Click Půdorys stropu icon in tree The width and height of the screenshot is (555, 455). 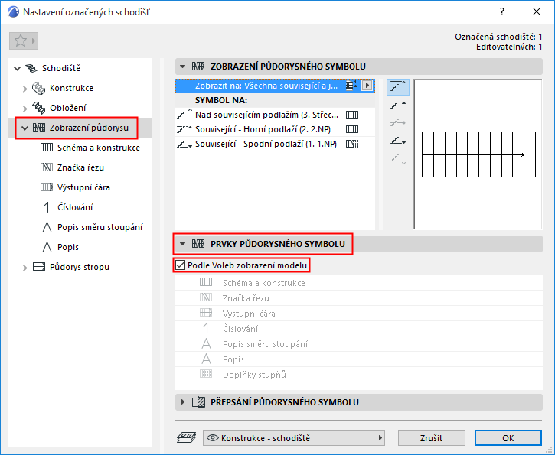pos(39,267)
